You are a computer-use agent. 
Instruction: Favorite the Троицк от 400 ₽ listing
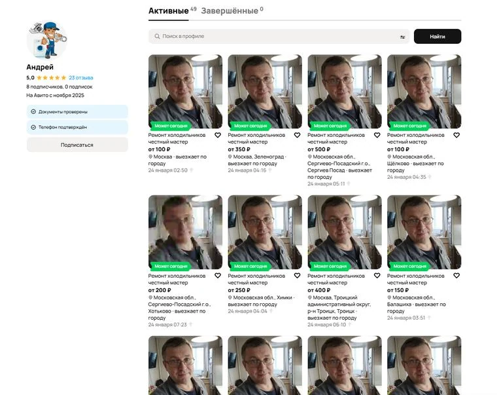click(377, 276)
